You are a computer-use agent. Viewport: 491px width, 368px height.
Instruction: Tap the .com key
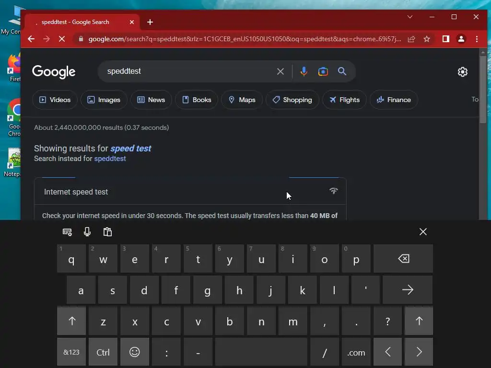(x=356, y=352)
